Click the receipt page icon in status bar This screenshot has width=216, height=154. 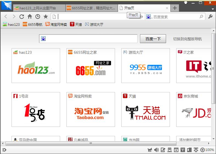coord(170,150)
